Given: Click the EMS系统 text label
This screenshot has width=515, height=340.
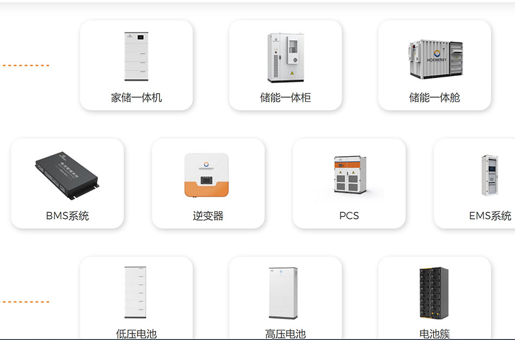Looking at the screenshot, I should point(490,216).
